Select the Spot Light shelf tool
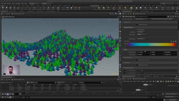This screenshot has width=179, height=101. 104,8
